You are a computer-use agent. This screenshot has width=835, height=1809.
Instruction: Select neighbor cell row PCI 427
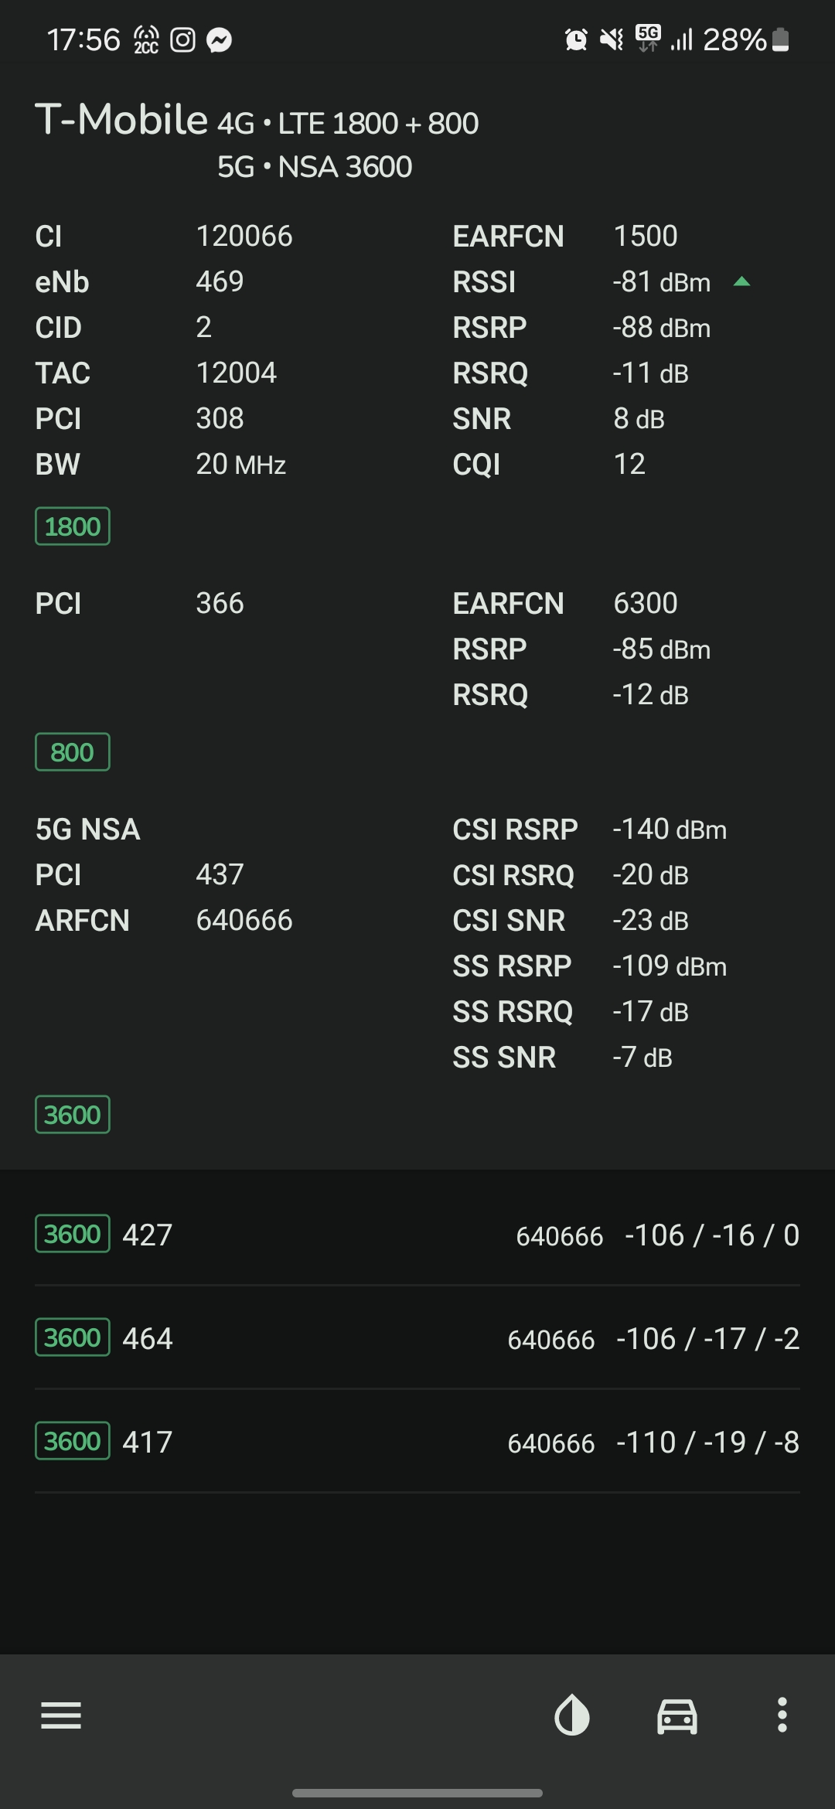point(417,1235)
